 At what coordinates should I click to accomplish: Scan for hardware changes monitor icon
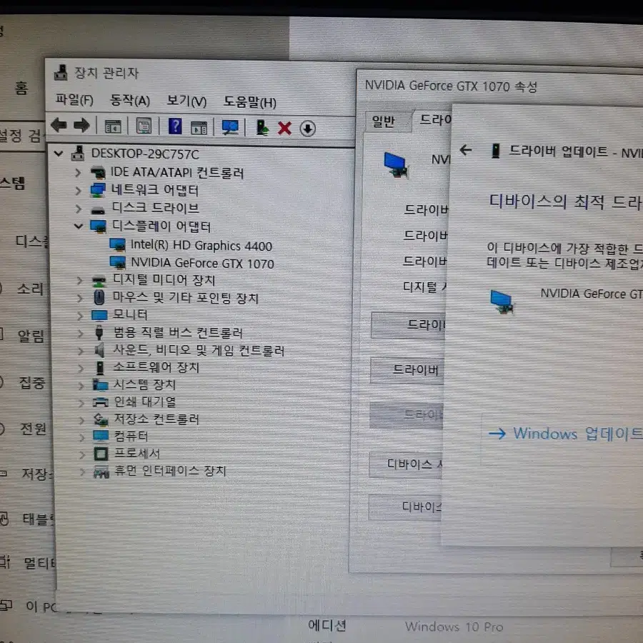[x=230, y=128]
